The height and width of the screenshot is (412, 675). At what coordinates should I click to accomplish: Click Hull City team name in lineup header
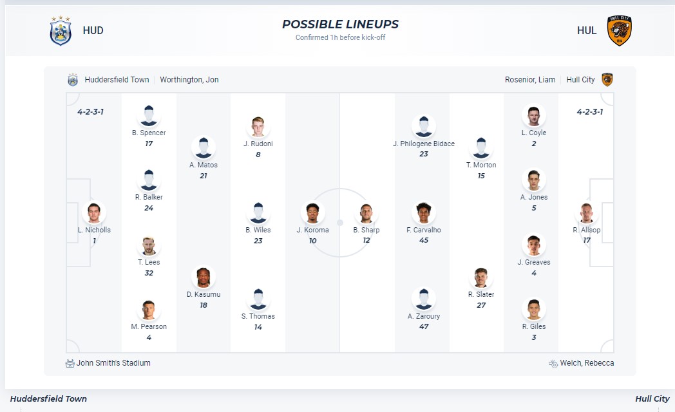click(x=580, y=80)
